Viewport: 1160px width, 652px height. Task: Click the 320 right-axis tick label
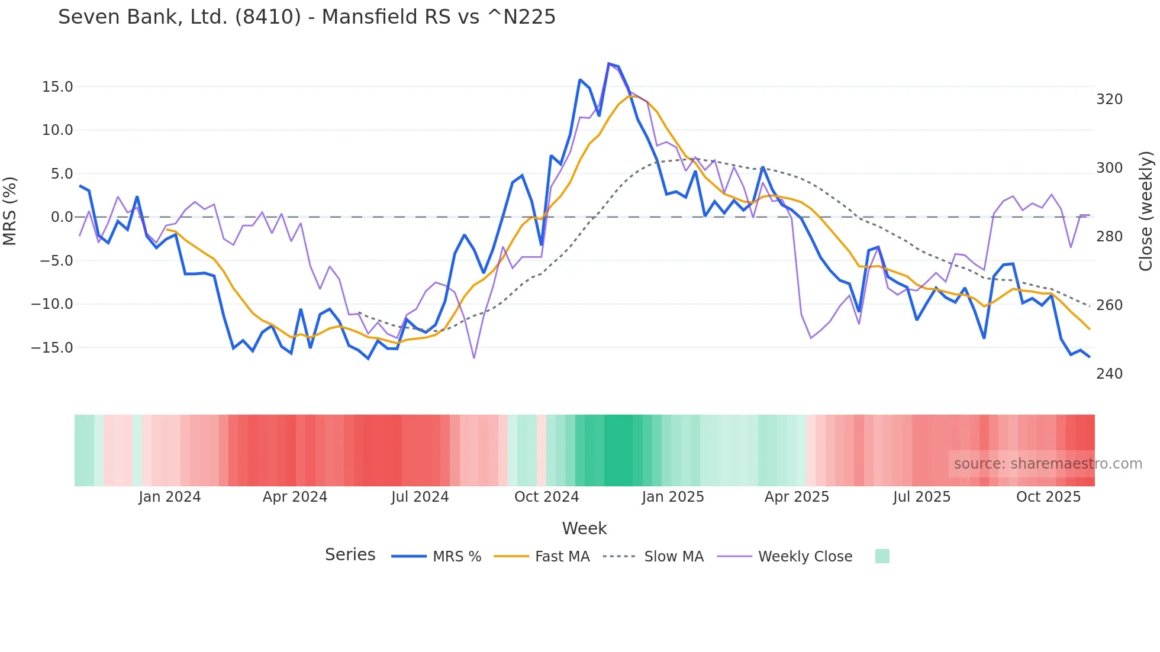click(x=1109, y=99)
